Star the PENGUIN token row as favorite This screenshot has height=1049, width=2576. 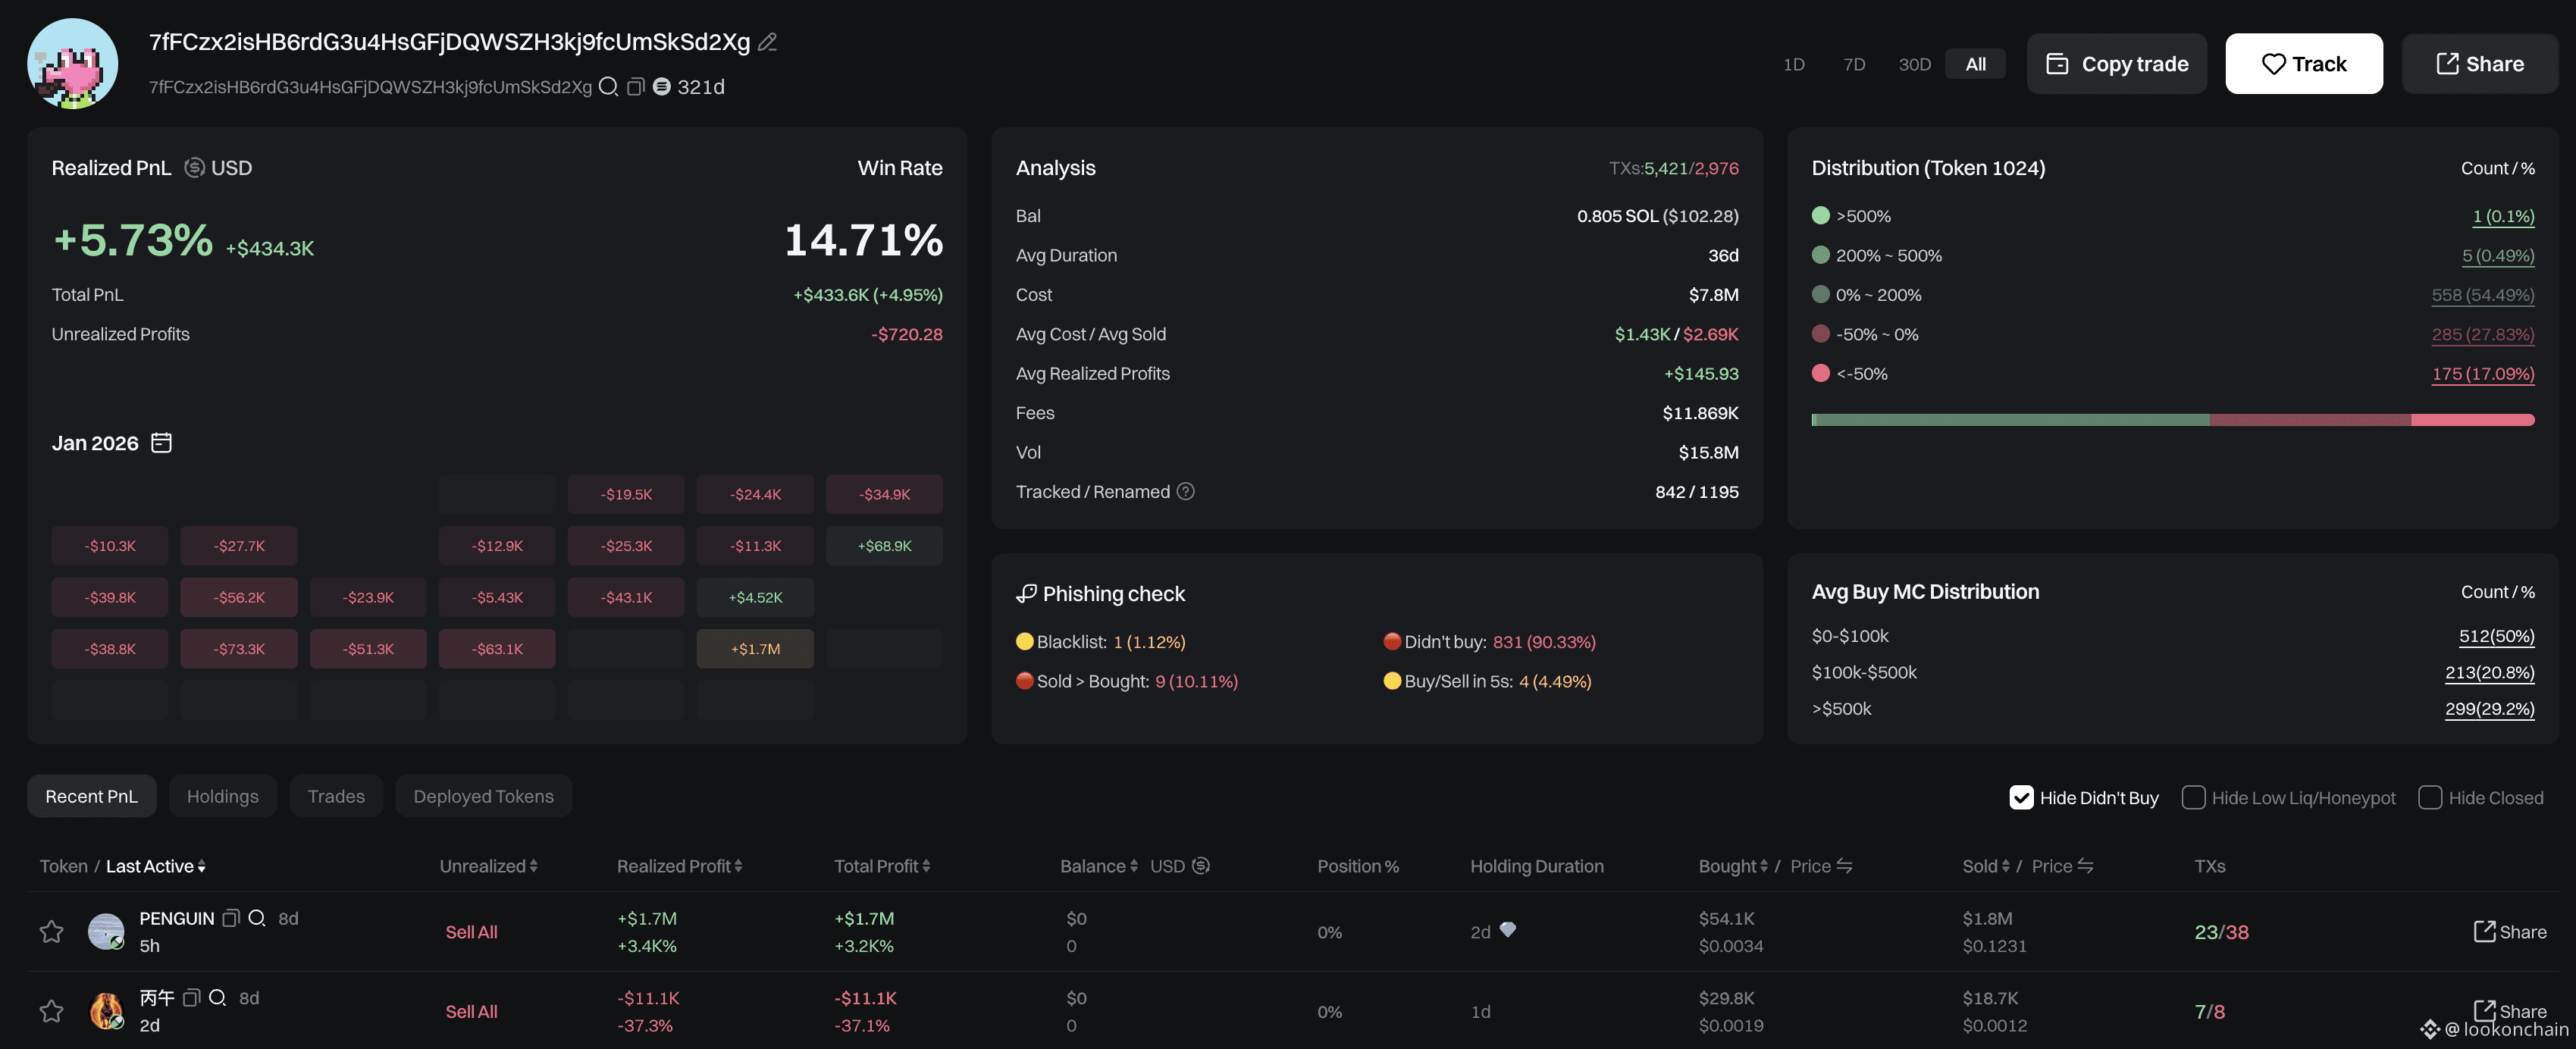(x=51, y=931)
